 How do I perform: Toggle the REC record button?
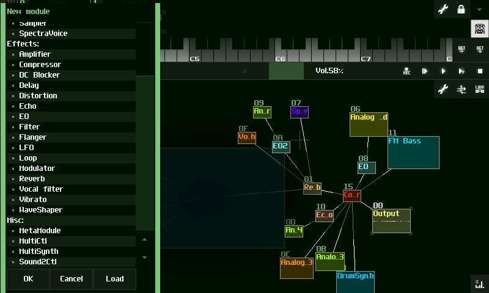(x=406, y=71)
